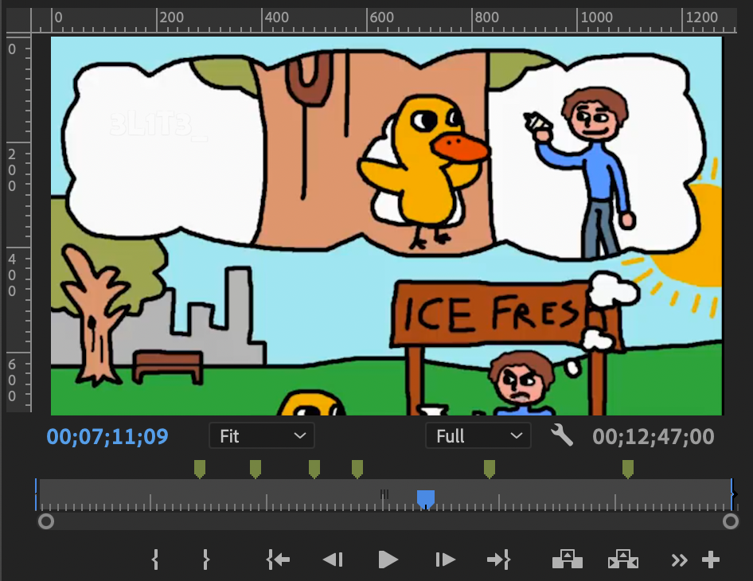753x581 pixels.
Task: Open the double-chevron overflow menu
Action: 679,560
